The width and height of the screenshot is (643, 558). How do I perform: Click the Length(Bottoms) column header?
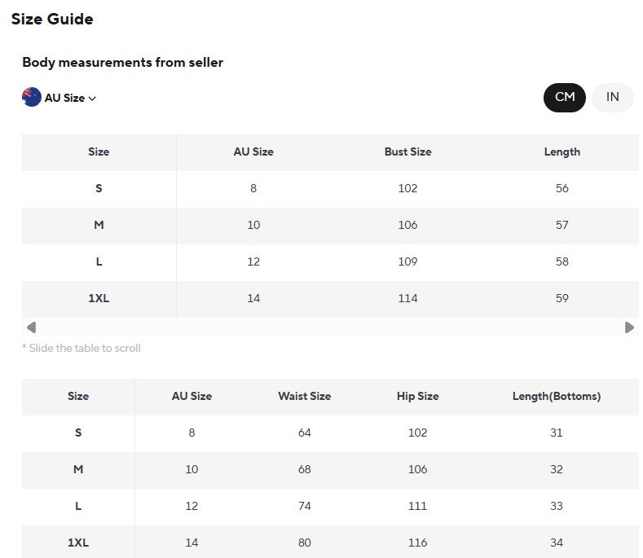pos(556,396)
